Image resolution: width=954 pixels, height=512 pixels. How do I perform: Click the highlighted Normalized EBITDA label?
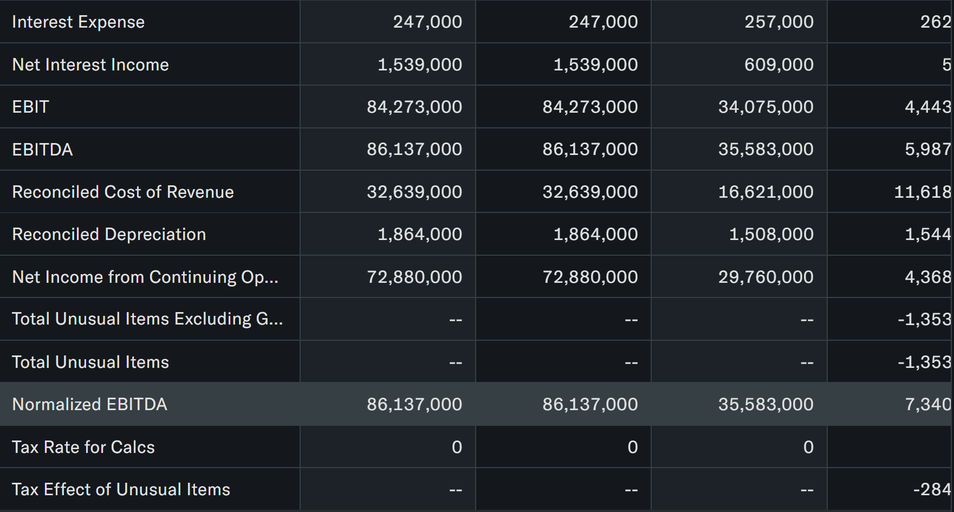pyautogui.click(x=89, y=405)
